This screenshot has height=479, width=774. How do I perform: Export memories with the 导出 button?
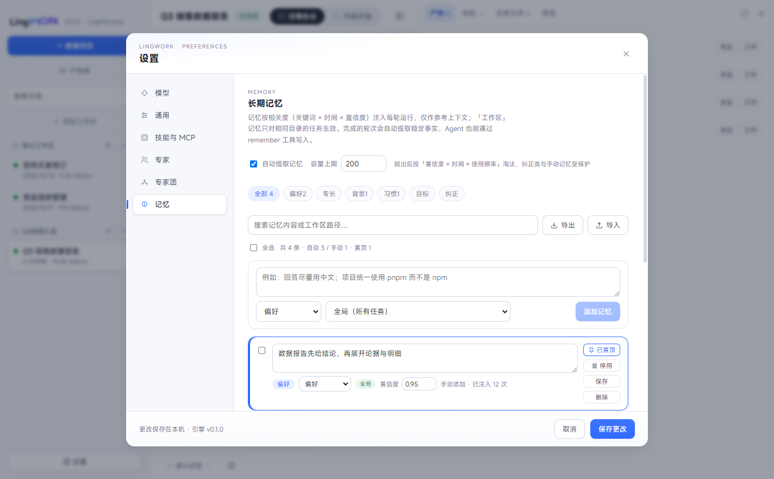click(563, 225)
